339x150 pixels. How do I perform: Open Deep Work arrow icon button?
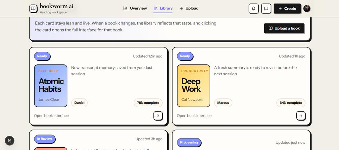coord(301,116)
